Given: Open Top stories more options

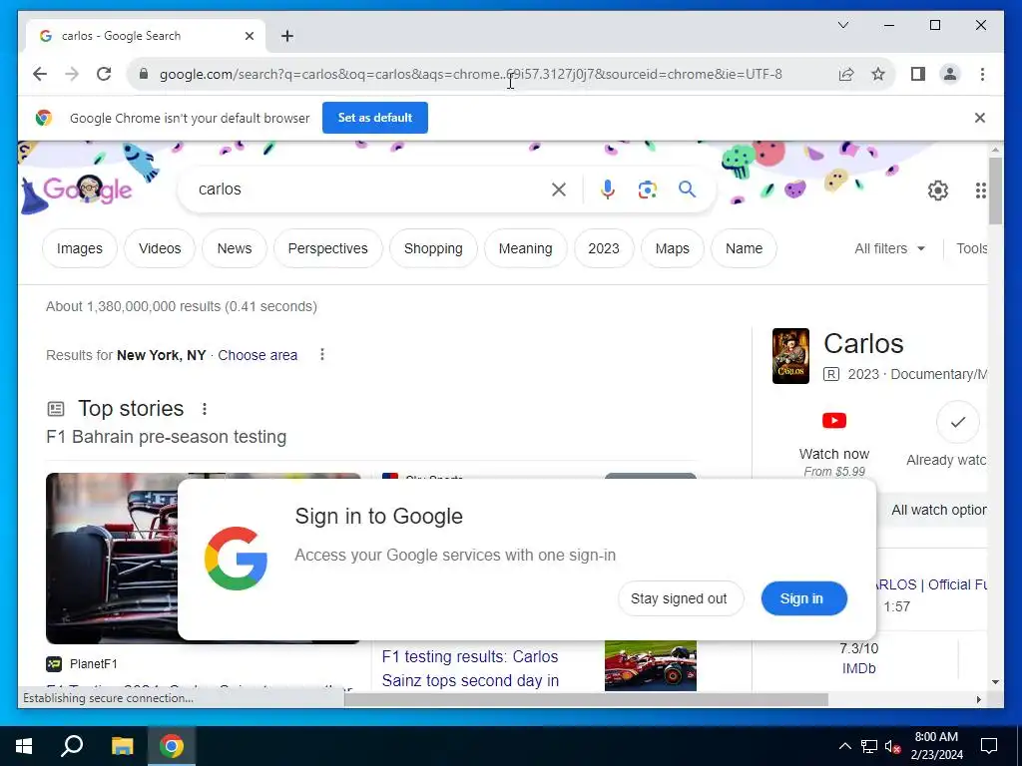Looking at the screenshot, I should 204,408.
